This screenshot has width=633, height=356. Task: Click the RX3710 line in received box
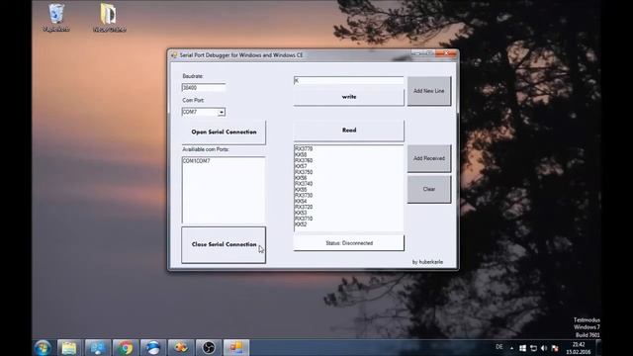(x=304, y=219)
